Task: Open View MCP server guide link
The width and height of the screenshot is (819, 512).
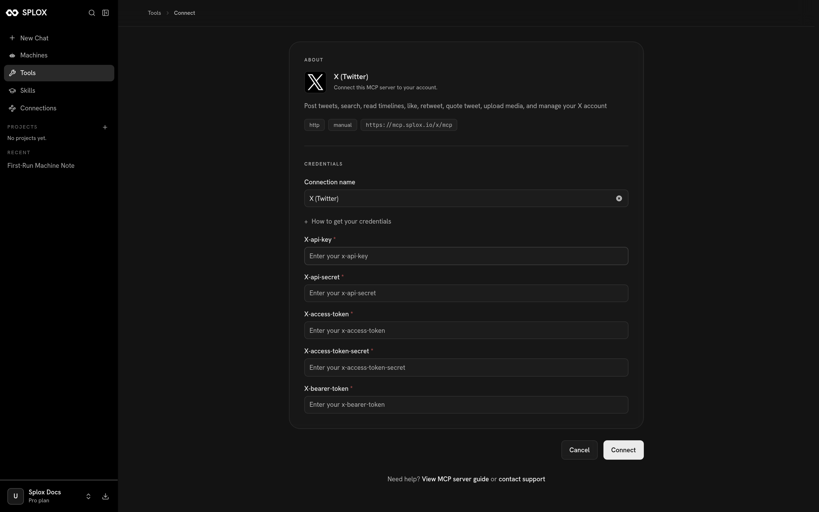Action: (x=455, y=479)
